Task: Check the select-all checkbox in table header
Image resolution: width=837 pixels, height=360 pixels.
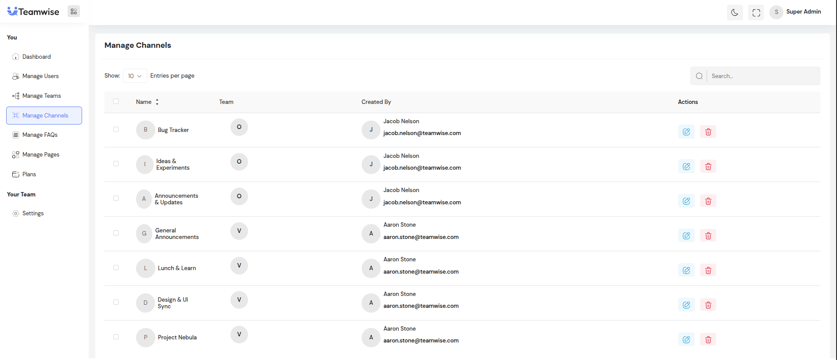Action: (x=116, y=102)
